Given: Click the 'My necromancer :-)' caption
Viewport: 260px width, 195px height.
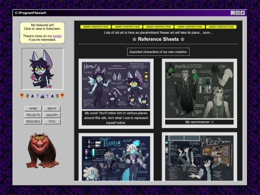Looking at the screenshot, I should pos(199,122).
